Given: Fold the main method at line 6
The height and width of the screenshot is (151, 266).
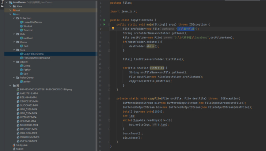Looking at the screenshot, I should point(109,24).
